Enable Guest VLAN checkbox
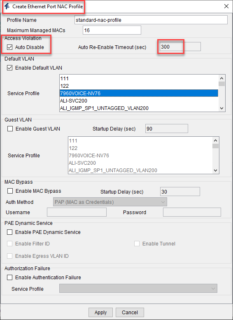The width and height of the screenshot is (233, 320). [x=10, y=129]
